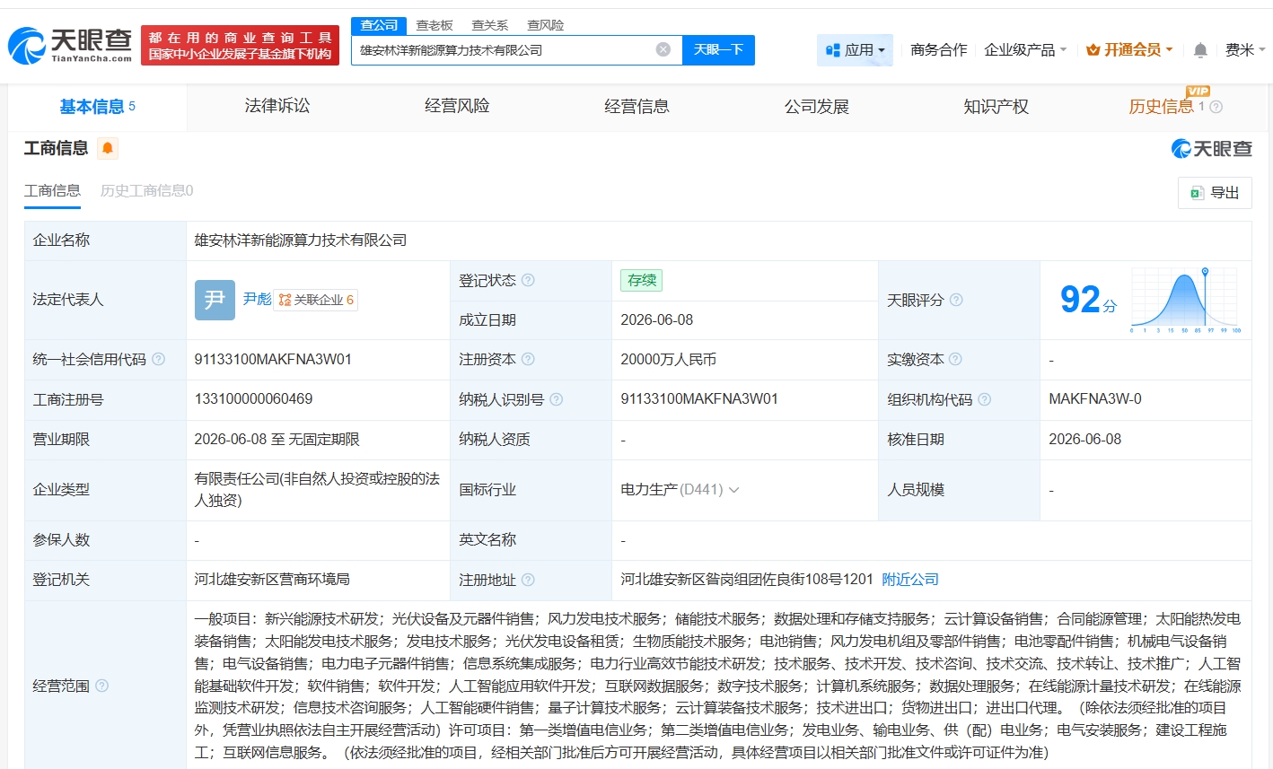Viewport: 1273px width, 769px height.
Task: Open the 经营风险 tab
Action: point(457,107)
